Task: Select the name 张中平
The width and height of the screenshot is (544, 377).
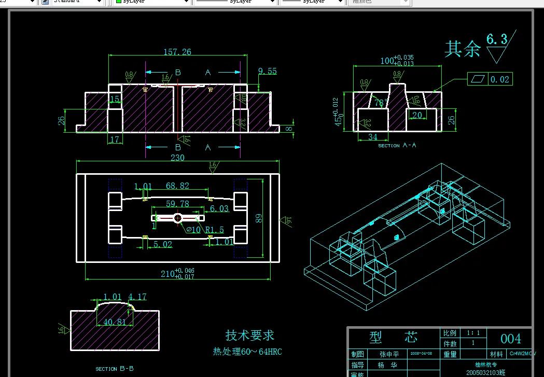Action: click(x=389, y=354)
